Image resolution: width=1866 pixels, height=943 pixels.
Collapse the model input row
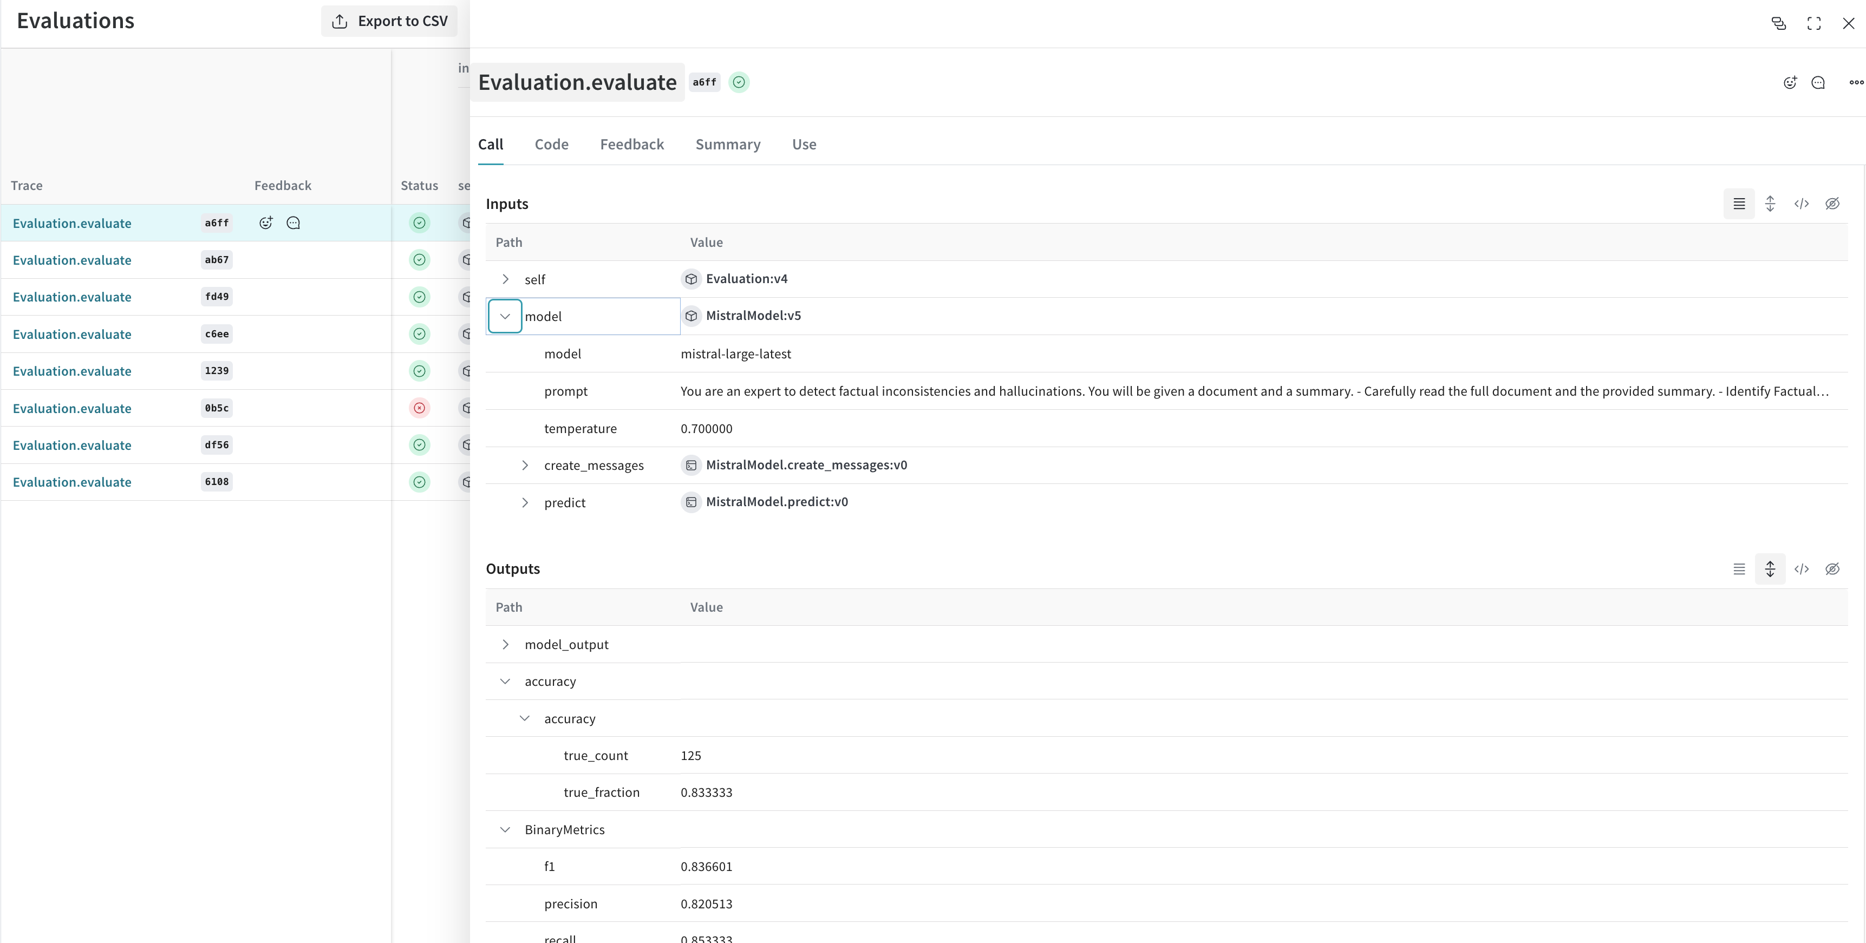point(505,317)
